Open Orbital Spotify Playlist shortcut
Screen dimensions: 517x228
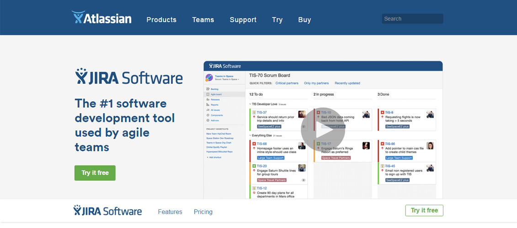[218, 147]
